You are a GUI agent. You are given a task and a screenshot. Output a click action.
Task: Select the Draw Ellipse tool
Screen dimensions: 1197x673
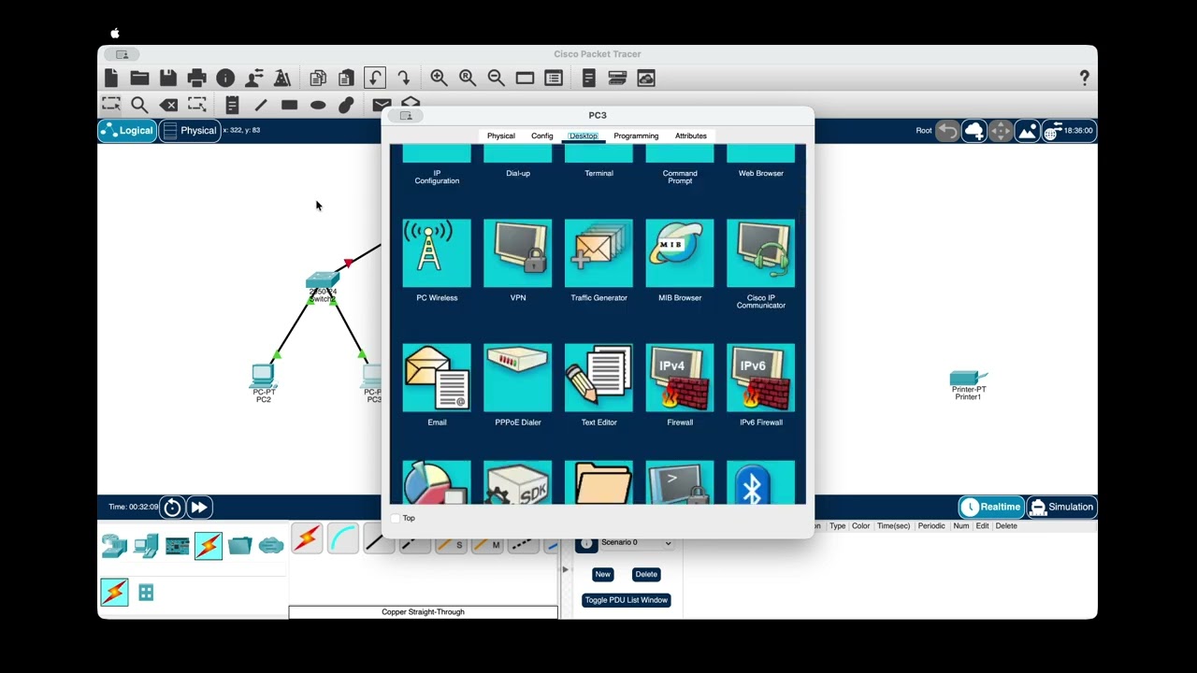(318, 105)
